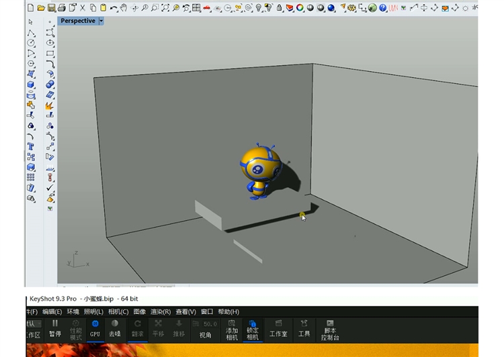Select the rectangular Array grid tool
This screenshot has height=357, width=504.
[31, 177]
